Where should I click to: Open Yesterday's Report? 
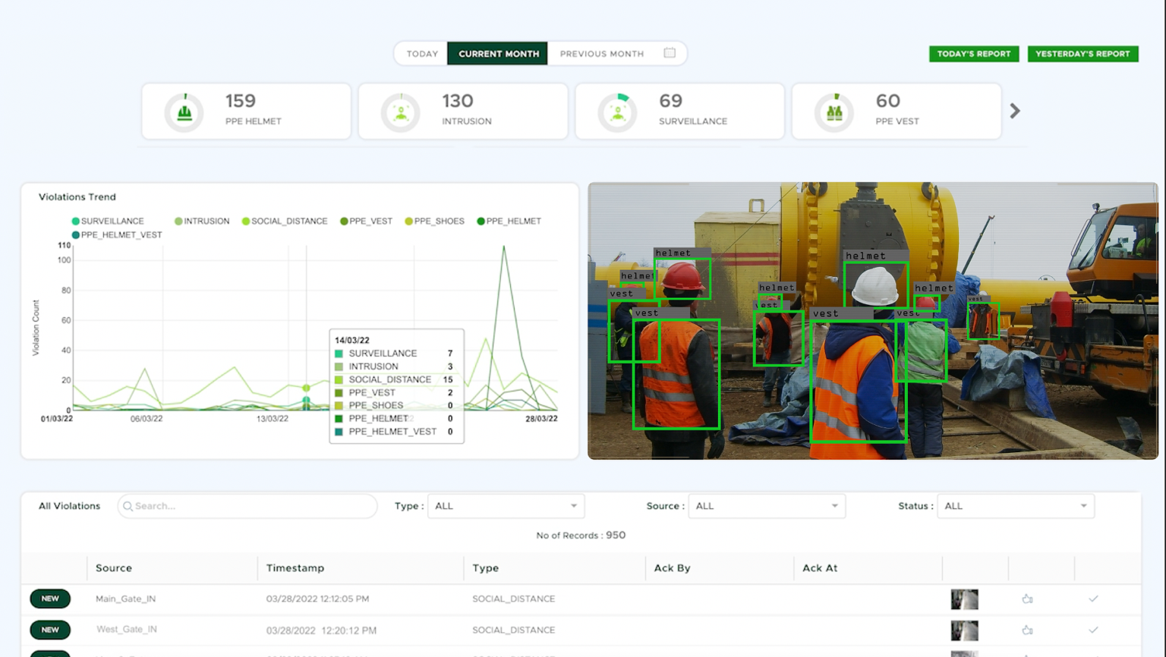click(1083, 53)
